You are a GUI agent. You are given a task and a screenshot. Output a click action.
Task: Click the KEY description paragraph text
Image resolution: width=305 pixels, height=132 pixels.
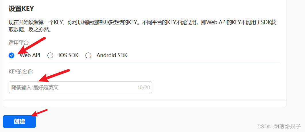click(142, 26)
